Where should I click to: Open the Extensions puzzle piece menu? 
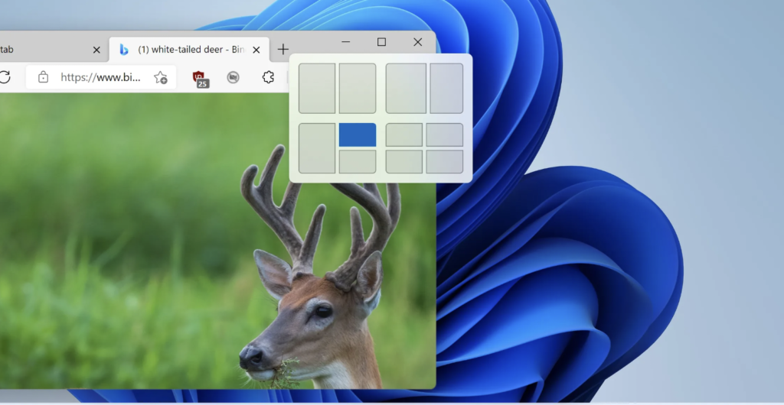click(x=268, y=77)
